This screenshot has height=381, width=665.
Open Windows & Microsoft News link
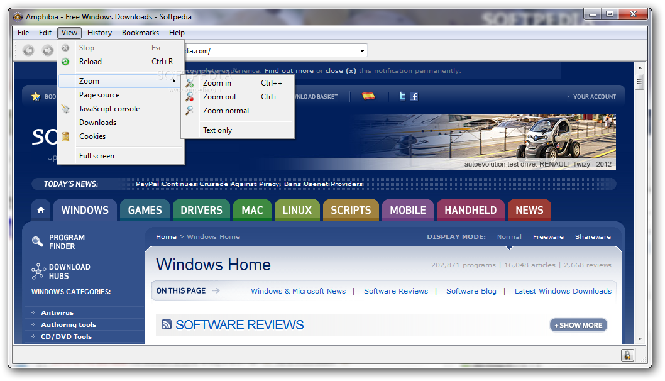(298, 291)
